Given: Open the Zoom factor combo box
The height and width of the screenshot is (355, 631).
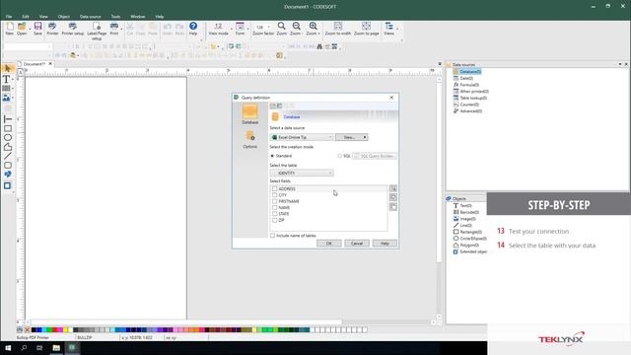Looking at the screenshot, I should pyautogui.click(x=263, y=27).
